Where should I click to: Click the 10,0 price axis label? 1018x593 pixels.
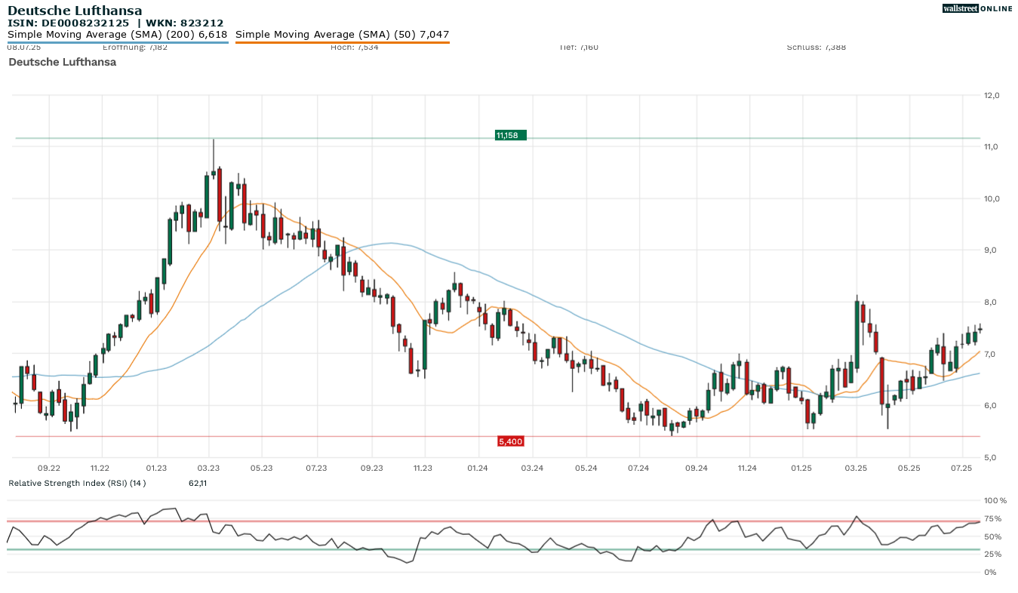[992, 198]
